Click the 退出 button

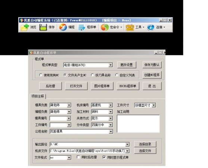(152, 86)
